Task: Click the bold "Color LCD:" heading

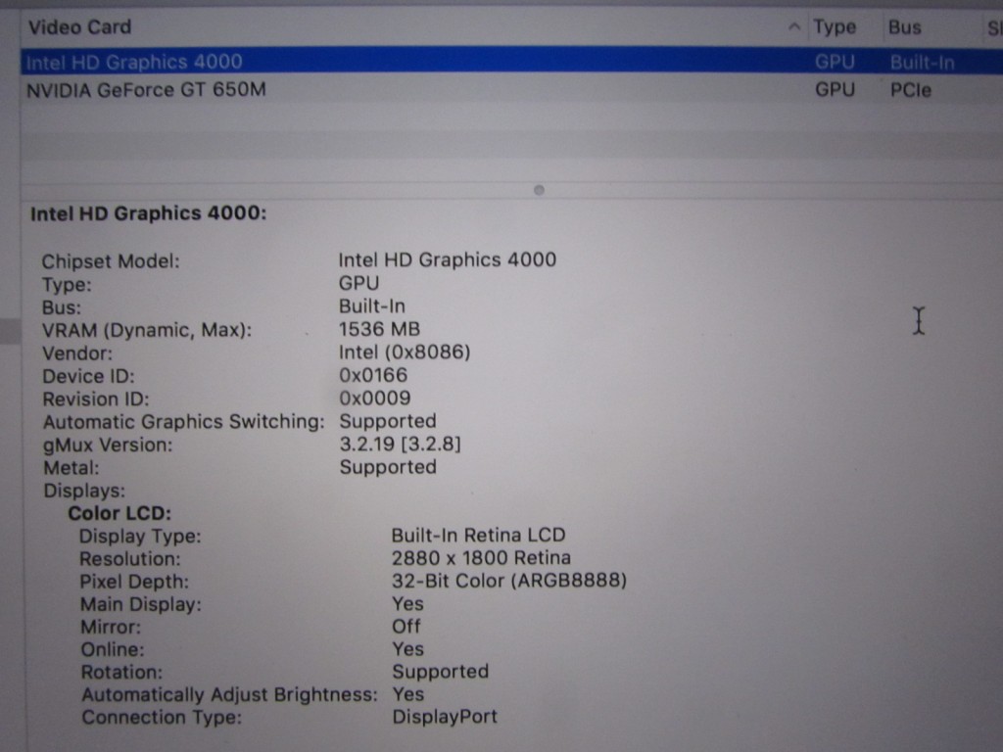Action: click(x=119, y=513)
